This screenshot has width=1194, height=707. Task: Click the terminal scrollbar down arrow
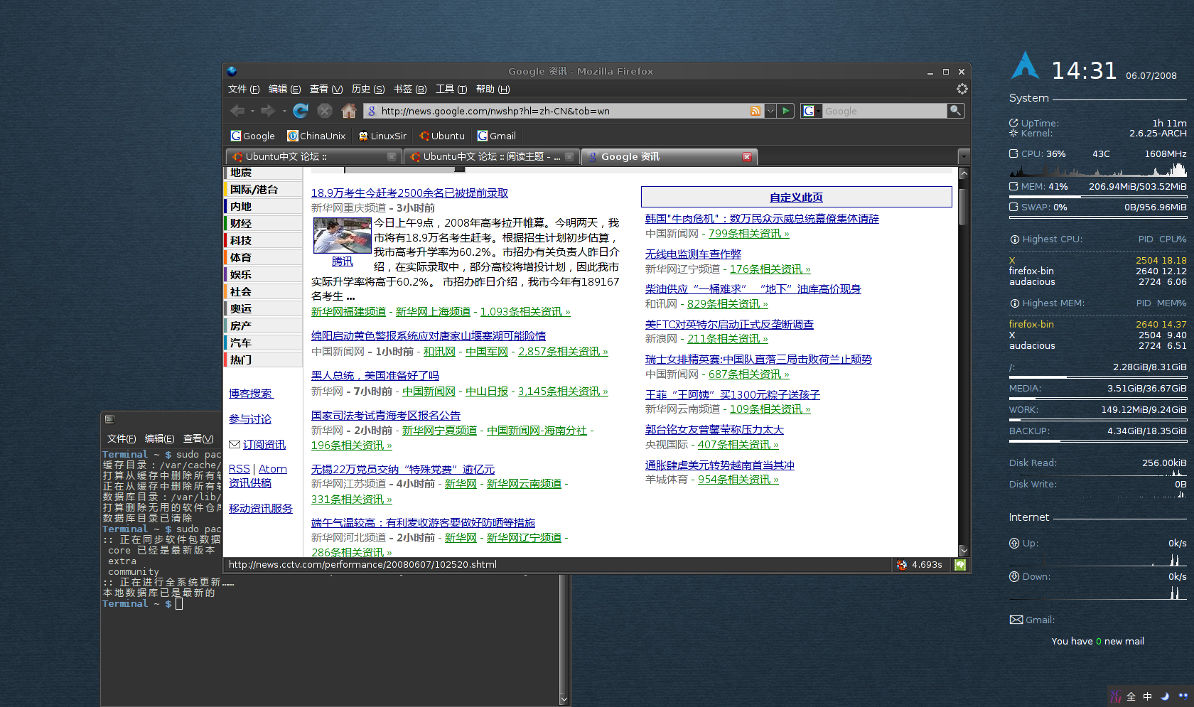pyautogui.click(x=564, y=699)
